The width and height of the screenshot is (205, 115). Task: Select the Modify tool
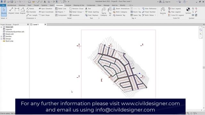coord(4,11)
